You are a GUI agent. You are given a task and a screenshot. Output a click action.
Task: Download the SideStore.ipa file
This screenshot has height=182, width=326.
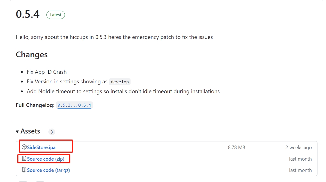(x=41, y=147)
